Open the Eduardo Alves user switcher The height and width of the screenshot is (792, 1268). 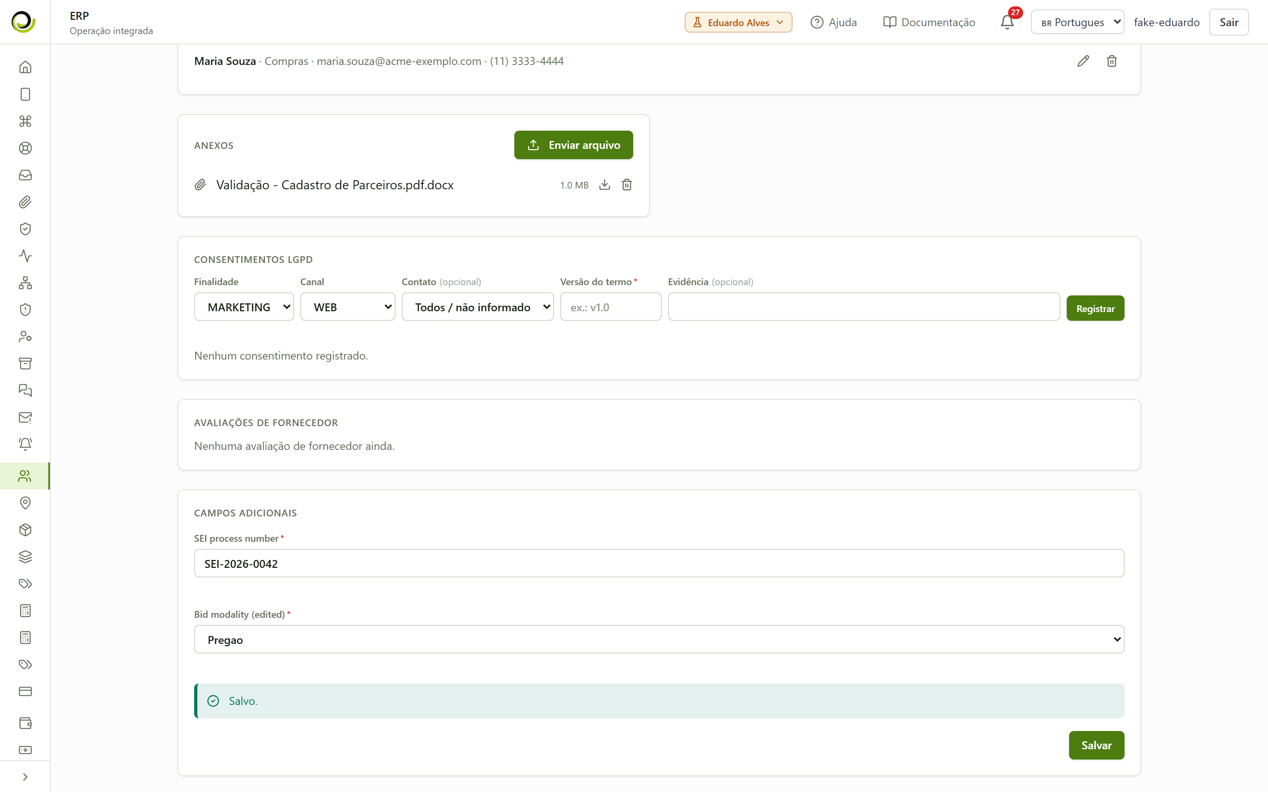[x=738, y=23]
